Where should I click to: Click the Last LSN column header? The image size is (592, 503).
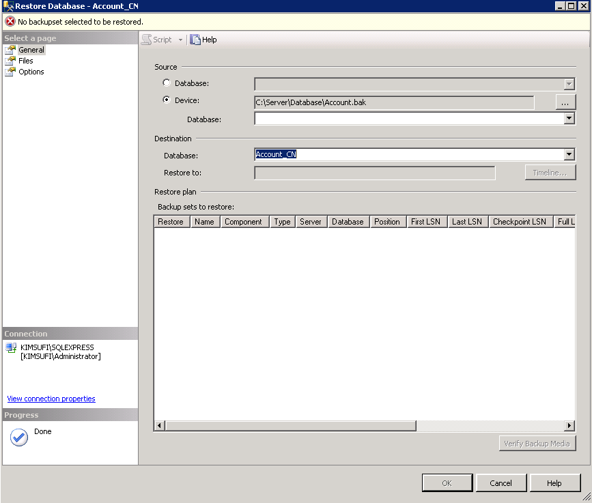468,222
